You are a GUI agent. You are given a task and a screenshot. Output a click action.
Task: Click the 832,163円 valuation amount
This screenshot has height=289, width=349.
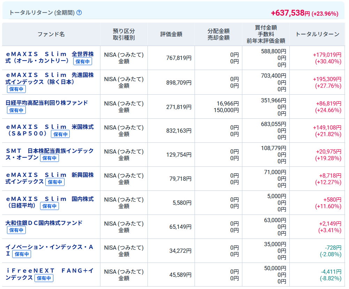pyautogui.click(x=179, y=131)
